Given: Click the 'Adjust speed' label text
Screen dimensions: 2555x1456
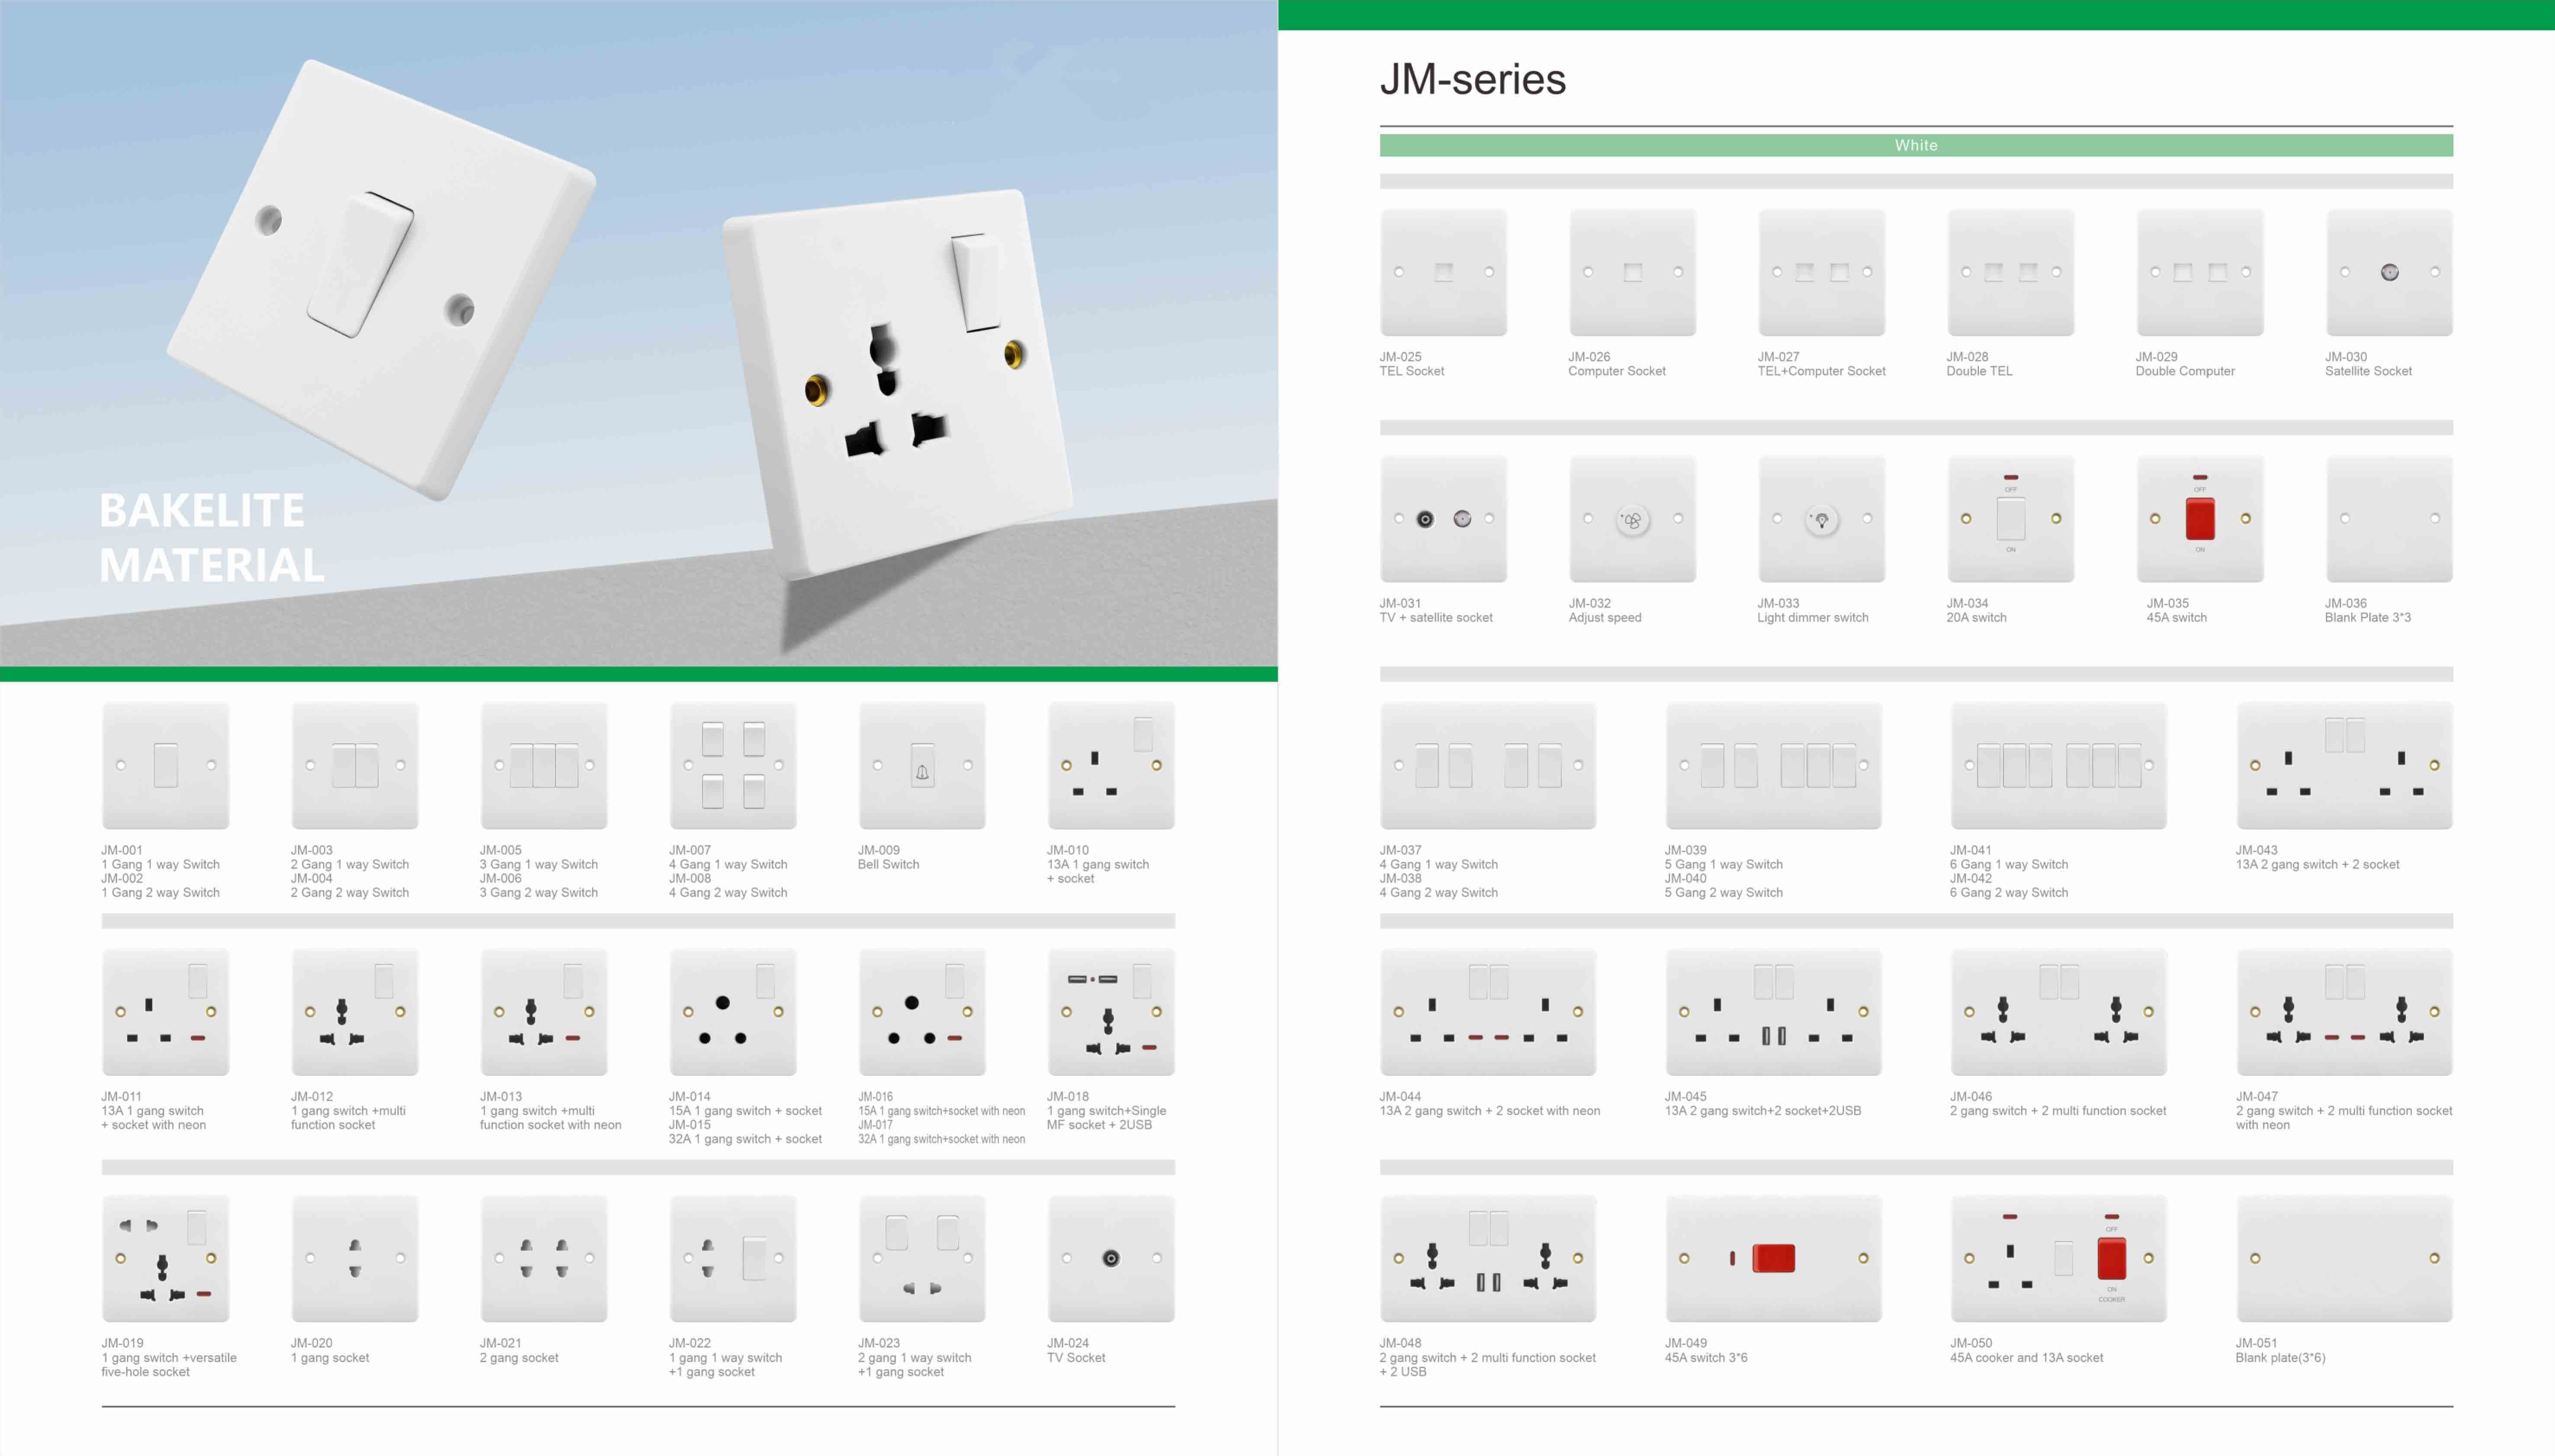Looking at the screenshot, I should tap(1605, 618).
